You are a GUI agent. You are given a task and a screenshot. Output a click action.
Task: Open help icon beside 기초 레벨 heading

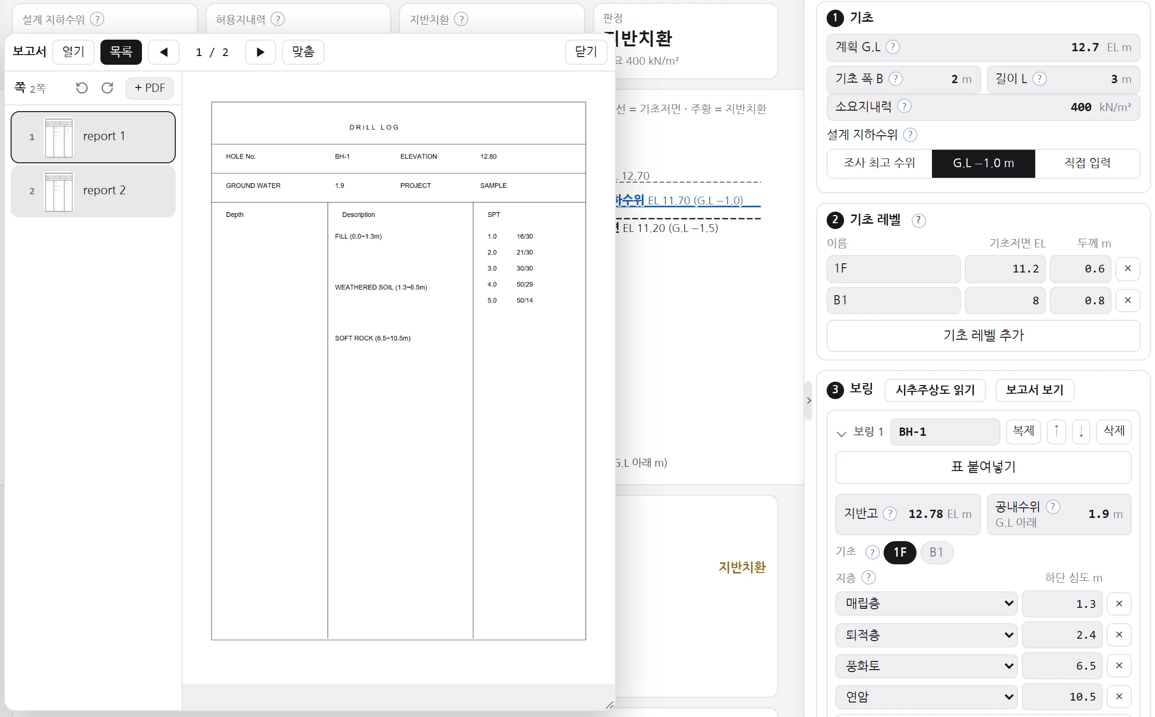tap(918, 220)
